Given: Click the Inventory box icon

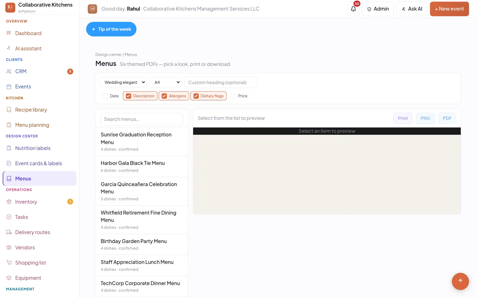Looking at the screenshot, I should 9,202.
